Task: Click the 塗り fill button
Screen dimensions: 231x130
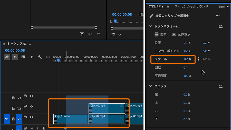Action: click(160, 34)
